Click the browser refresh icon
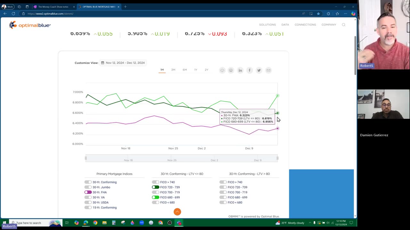410x230 pixels. point(13,14)
